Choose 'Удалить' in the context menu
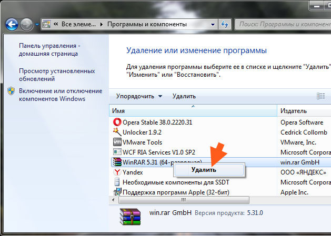Image resolution: width=331 pixels, height=236 pixels. (208, 170)
